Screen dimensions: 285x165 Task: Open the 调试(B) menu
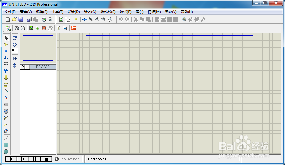click(126, 12)
